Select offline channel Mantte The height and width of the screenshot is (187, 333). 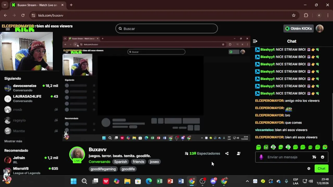pyautogui.click(x=31, y=131)
